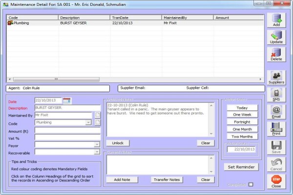Sort grid by TranDate column header
293x195 pixels.
(136, 18)
